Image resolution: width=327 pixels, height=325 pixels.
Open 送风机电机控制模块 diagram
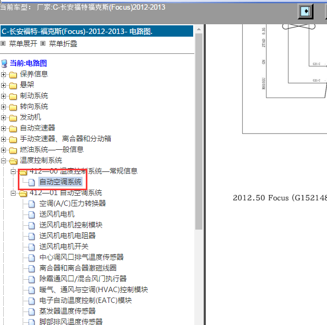tap(71, 225)
